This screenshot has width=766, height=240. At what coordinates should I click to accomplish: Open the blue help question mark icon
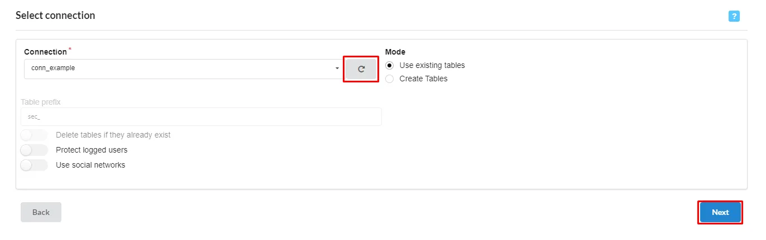[x=734, y=16]
